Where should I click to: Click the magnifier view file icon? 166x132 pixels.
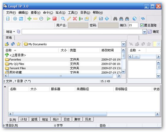63,19
